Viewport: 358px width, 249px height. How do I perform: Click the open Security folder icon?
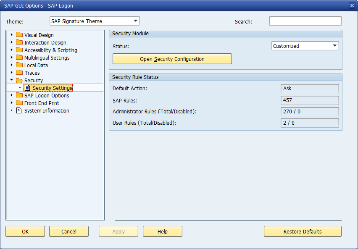pyautogui.click(x=19, y=80)
